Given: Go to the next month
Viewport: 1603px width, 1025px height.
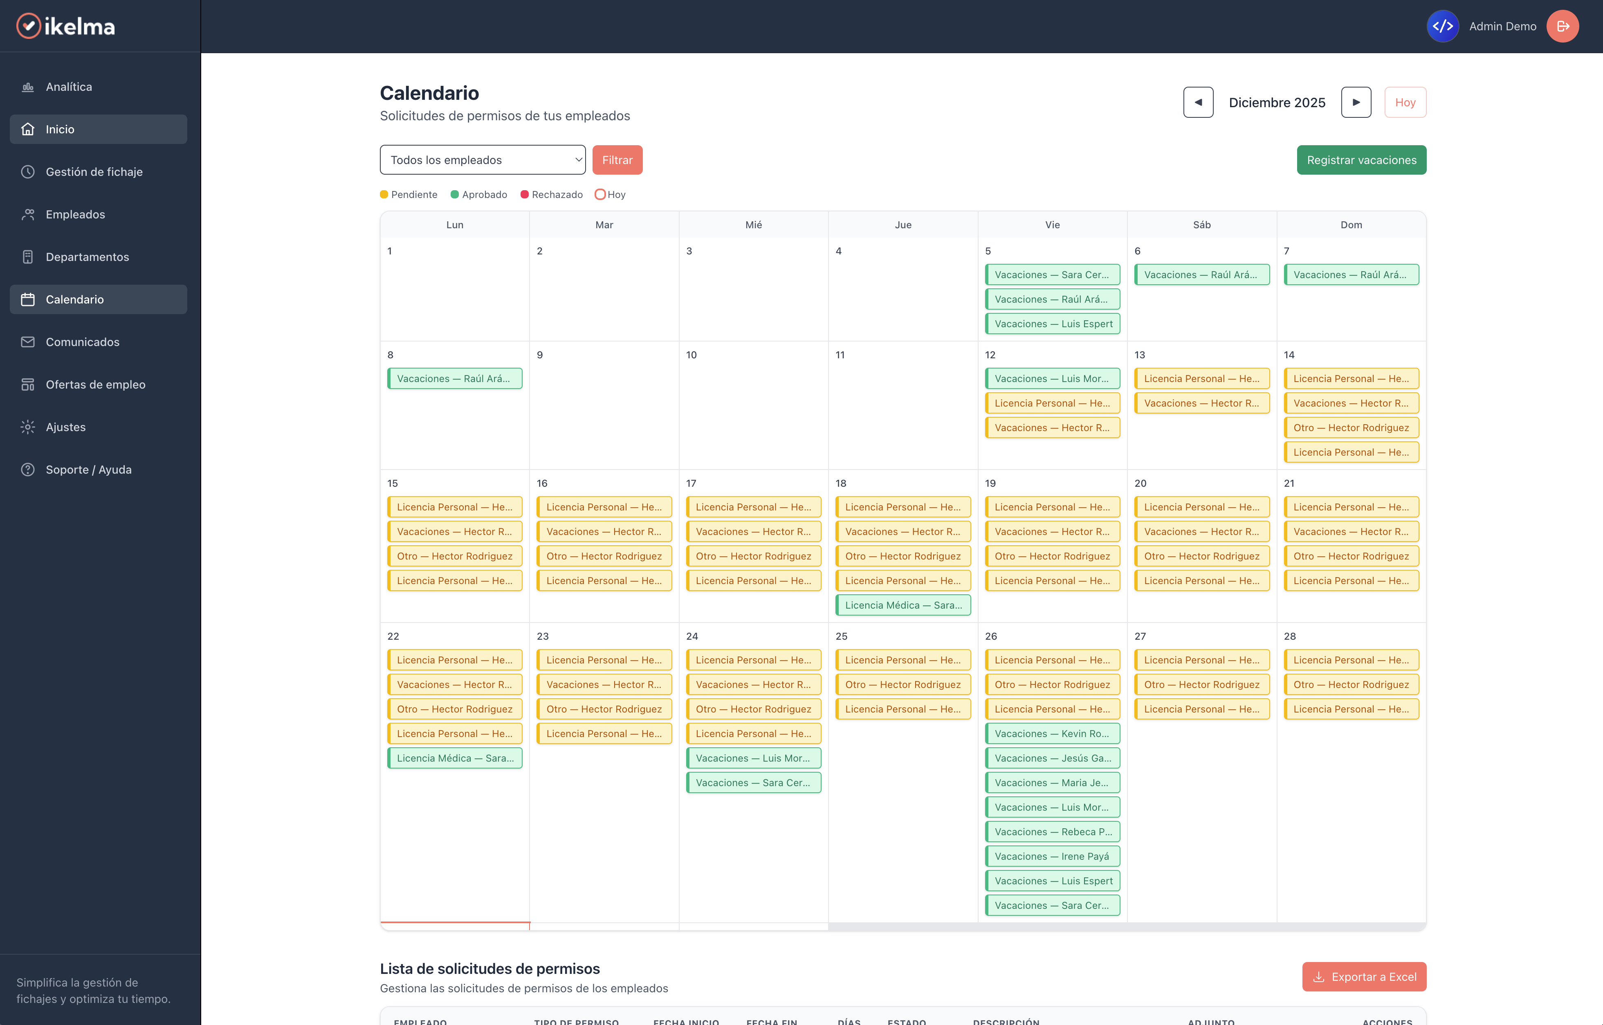Looking at the screenshot, I should [1356, 102].
